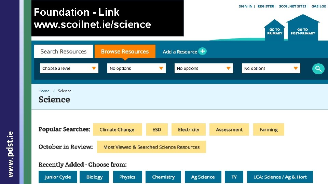The width and height of the screenshot is (328, 184).
Task: Choose Ag Science recently added
Action: click(x=203, y=177)
